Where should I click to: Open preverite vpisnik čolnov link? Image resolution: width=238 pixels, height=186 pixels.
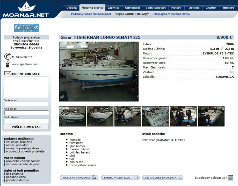tap(23, 161)
